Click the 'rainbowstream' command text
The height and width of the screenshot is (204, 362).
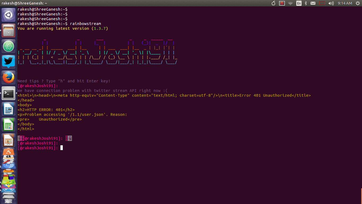[85, 24]
